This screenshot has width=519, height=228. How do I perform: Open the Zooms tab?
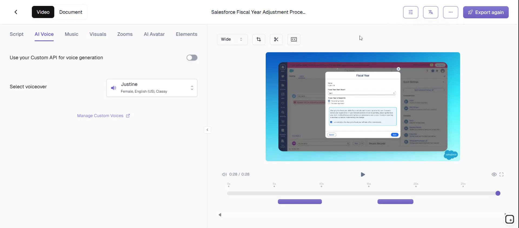[125, 34]
